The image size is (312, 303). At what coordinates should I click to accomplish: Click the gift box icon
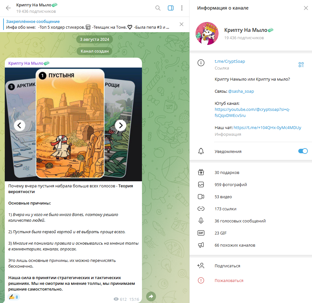[201, 172]
